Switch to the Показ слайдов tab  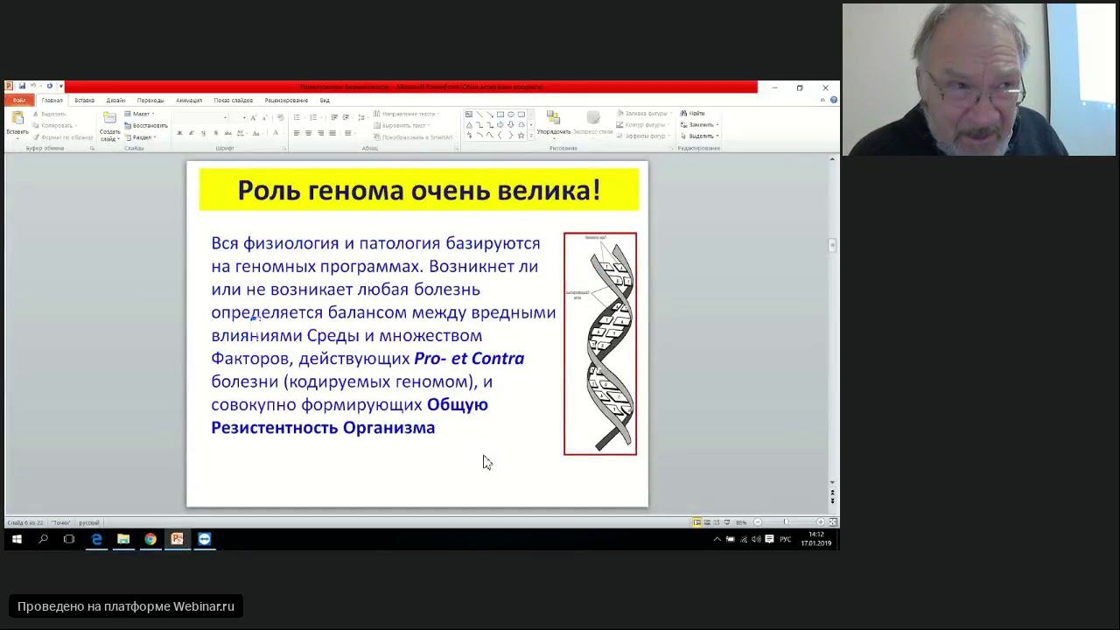point(234,101)
